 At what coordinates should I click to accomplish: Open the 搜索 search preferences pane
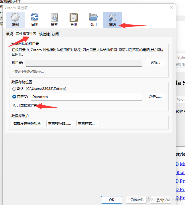54,20
